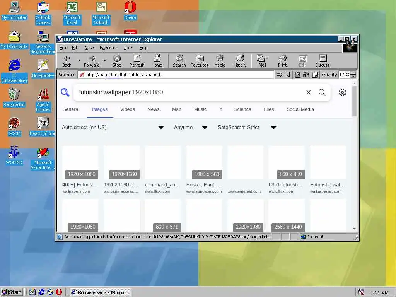Open Forward button history dropdown arrow
Image resolution: width=396 pixels, height=297 pixels.
(x=104, y=61)
